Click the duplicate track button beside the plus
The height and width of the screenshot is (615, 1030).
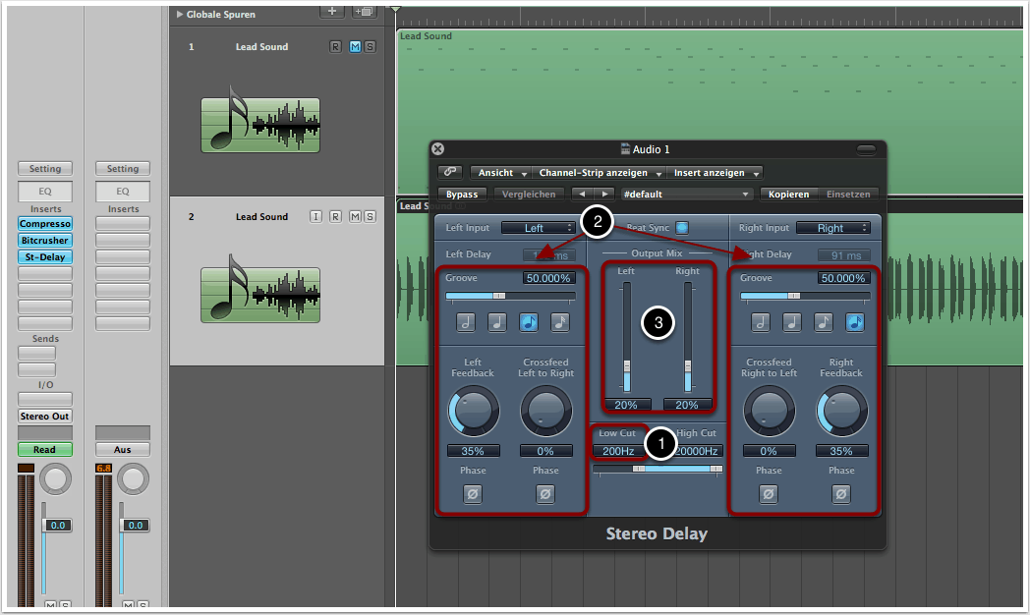click(364, 12)
